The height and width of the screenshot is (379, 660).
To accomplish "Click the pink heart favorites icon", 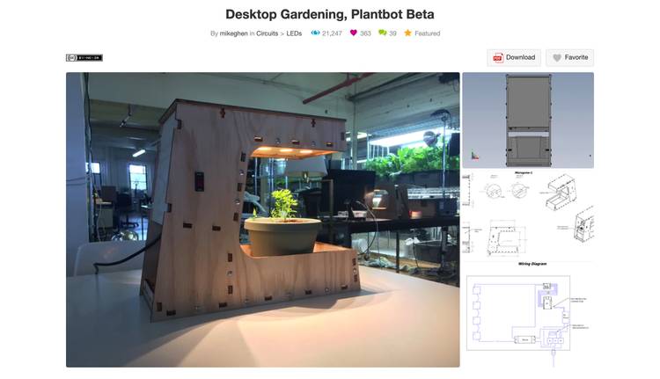I will (353, 33).
